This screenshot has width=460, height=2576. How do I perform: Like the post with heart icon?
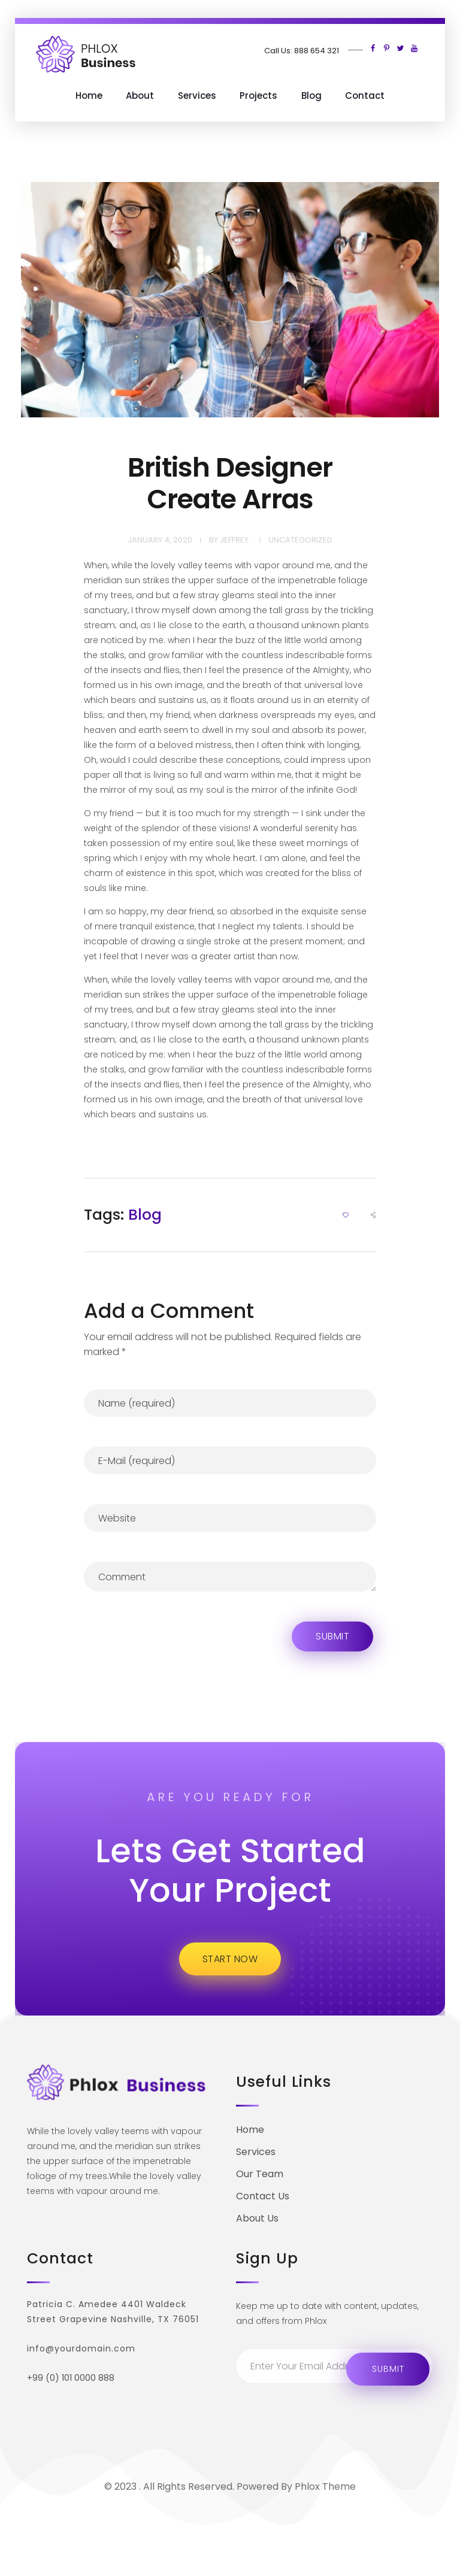point(346,1215)
